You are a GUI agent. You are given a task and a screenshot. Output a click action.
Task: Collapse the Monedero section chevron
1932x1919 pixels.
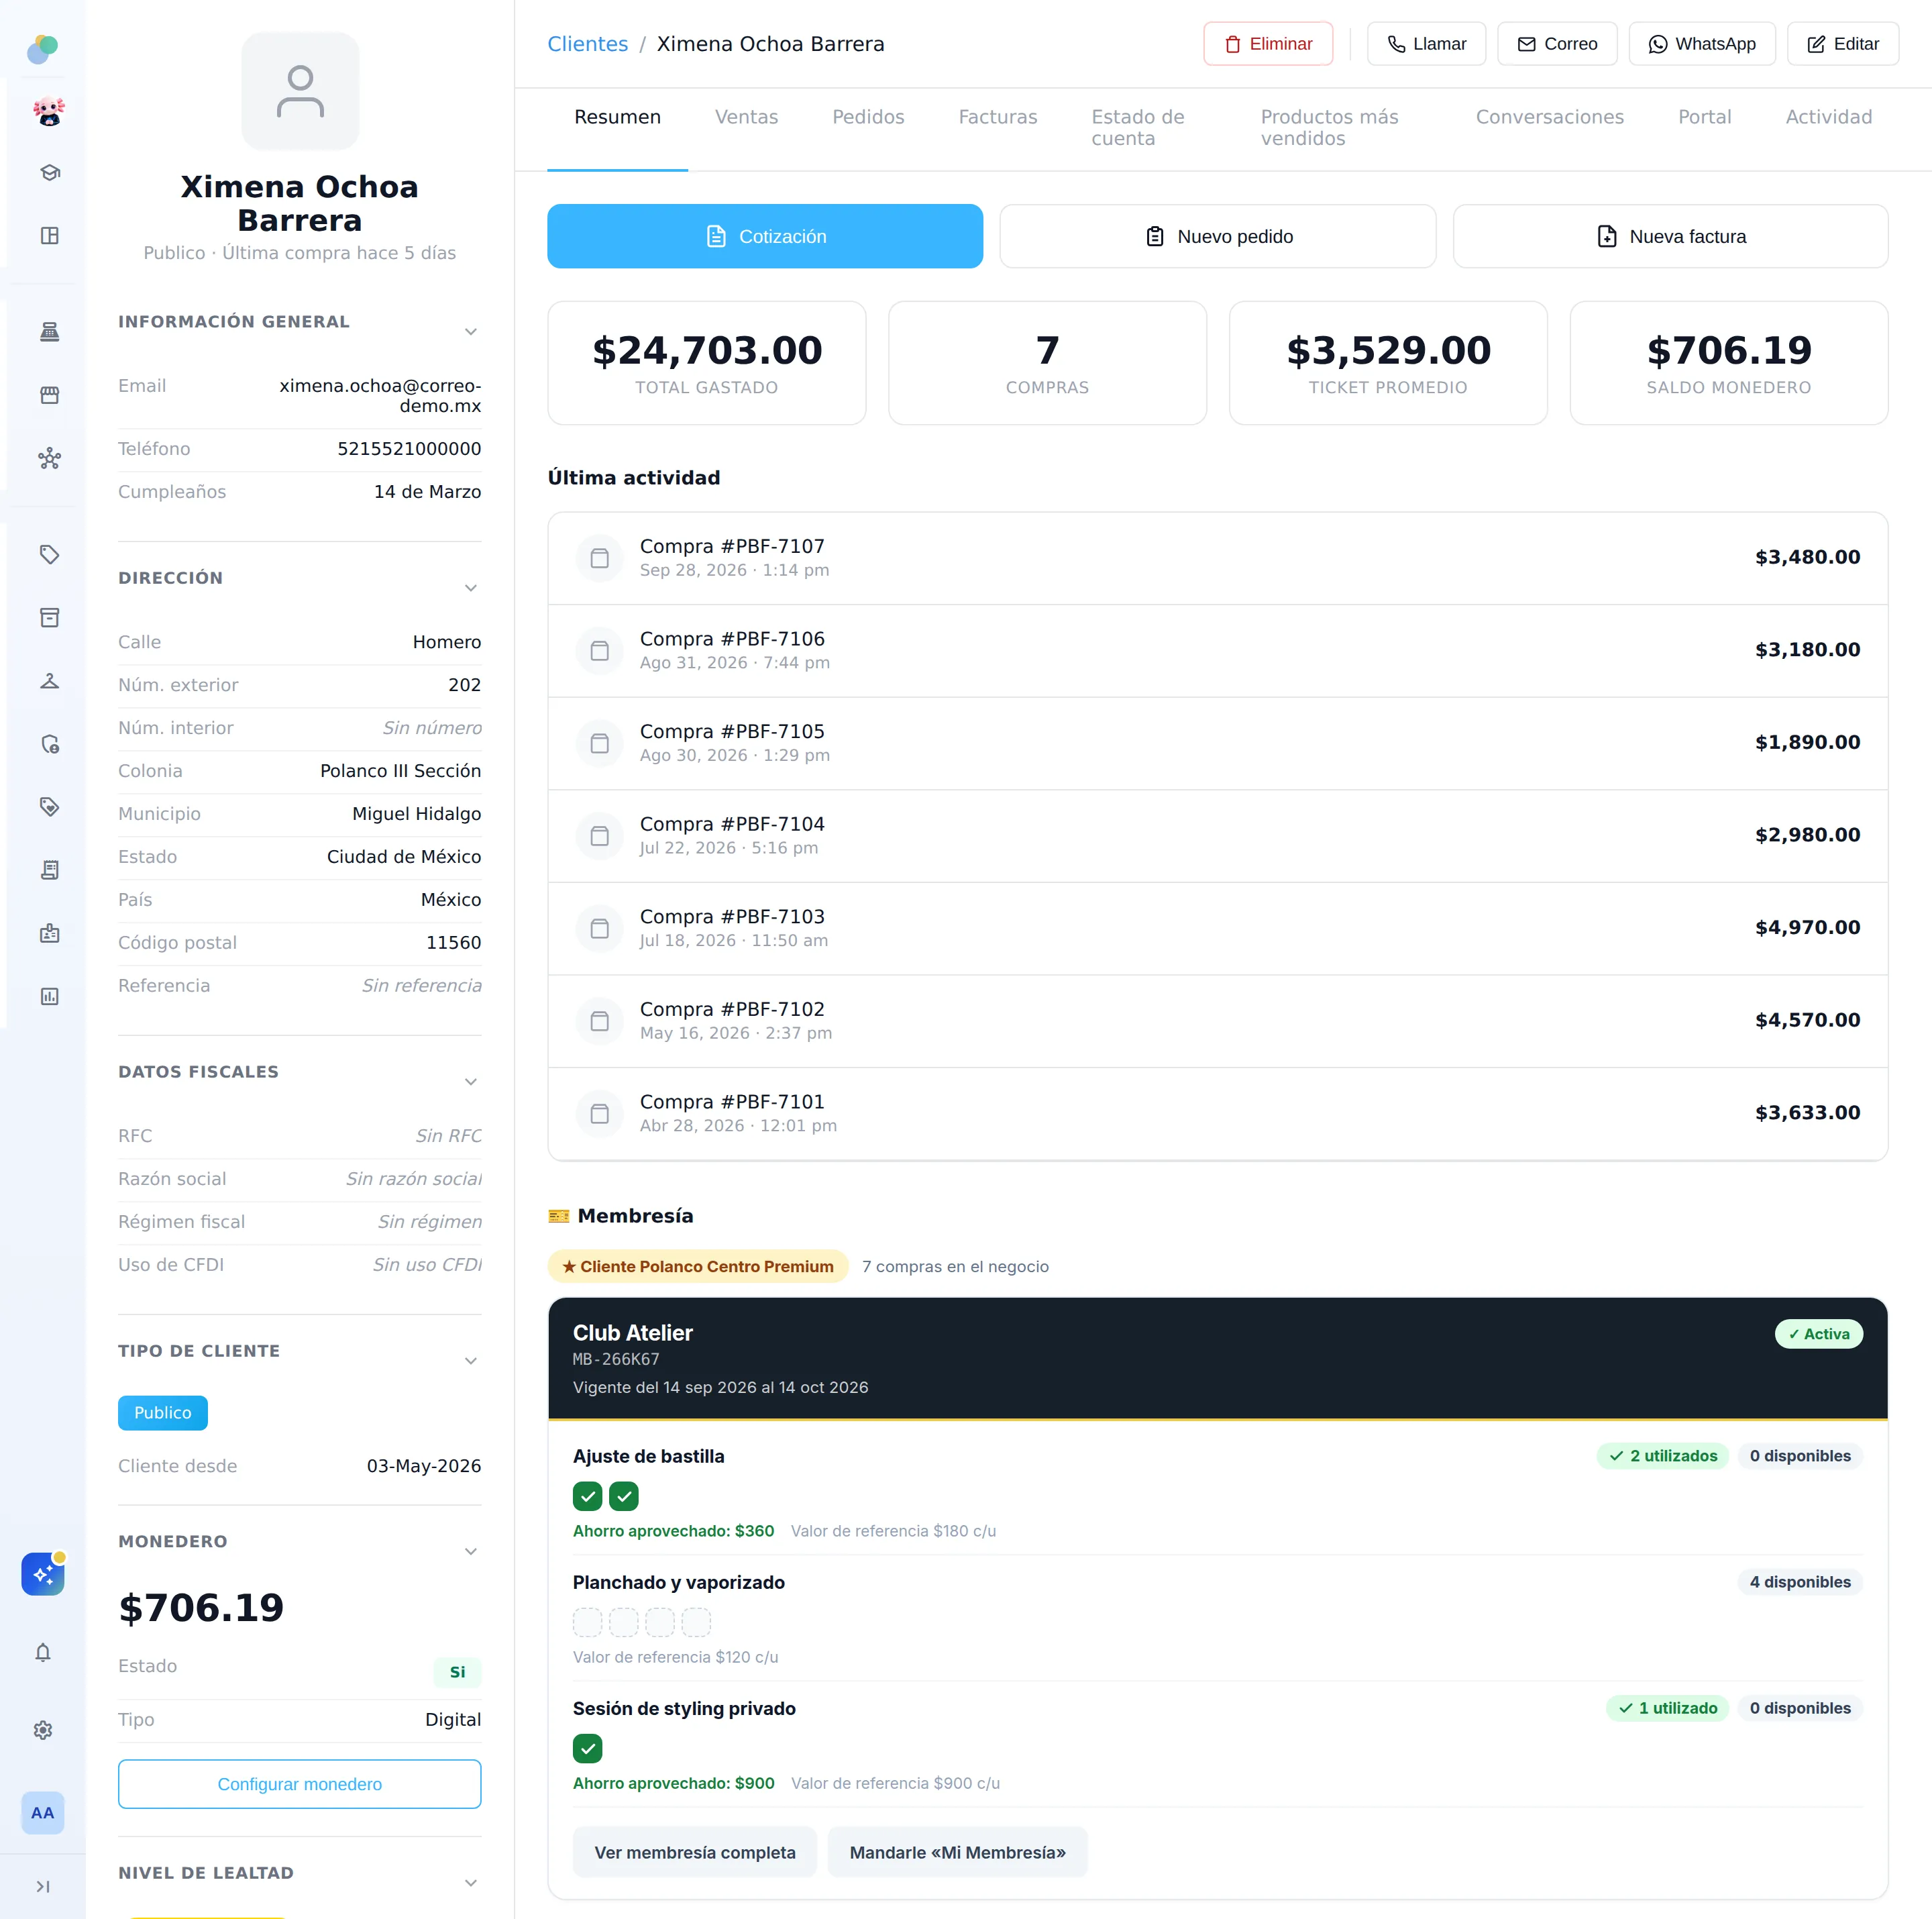coord(471,1552)
